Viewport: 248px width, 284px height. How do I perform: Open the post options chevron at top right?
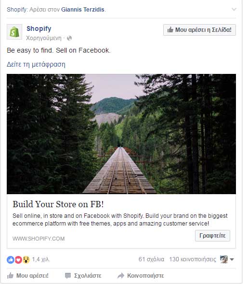tap(234, 9)
